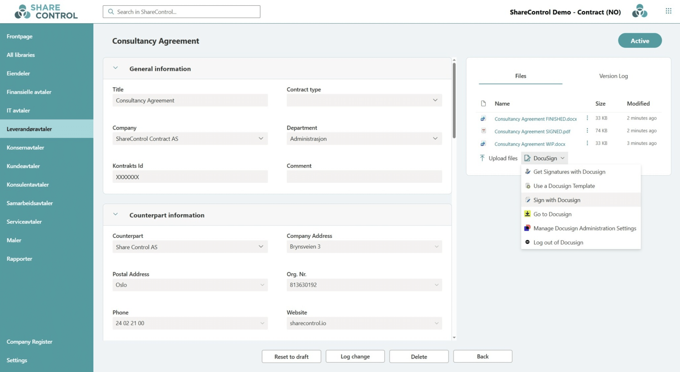
Task: Click the file type column header icon
Action: (x=483, y=104)
